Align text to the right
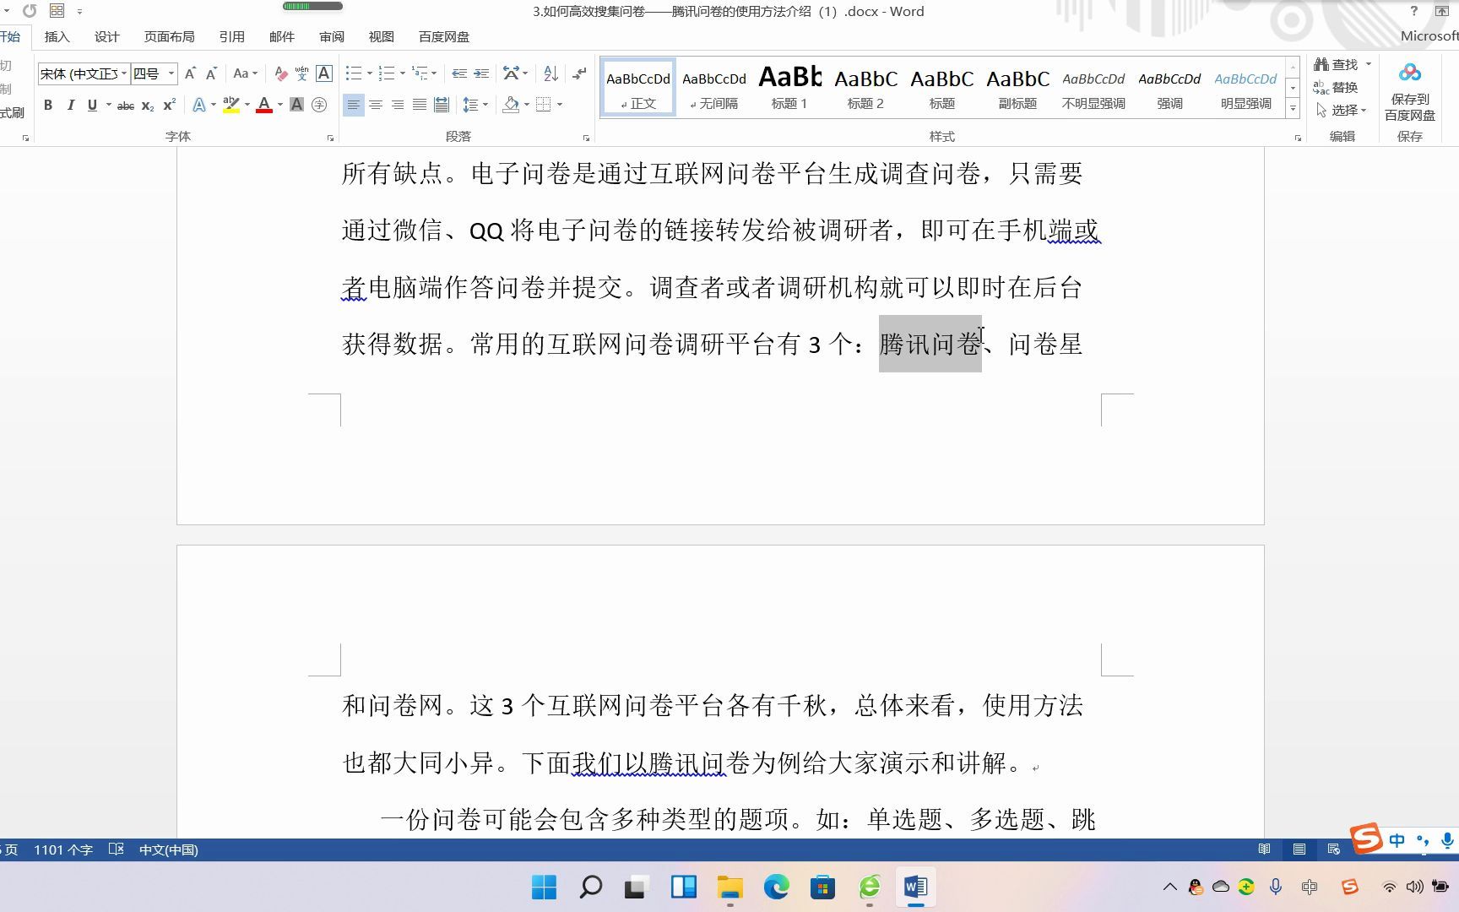 click(x=398, y=105)
